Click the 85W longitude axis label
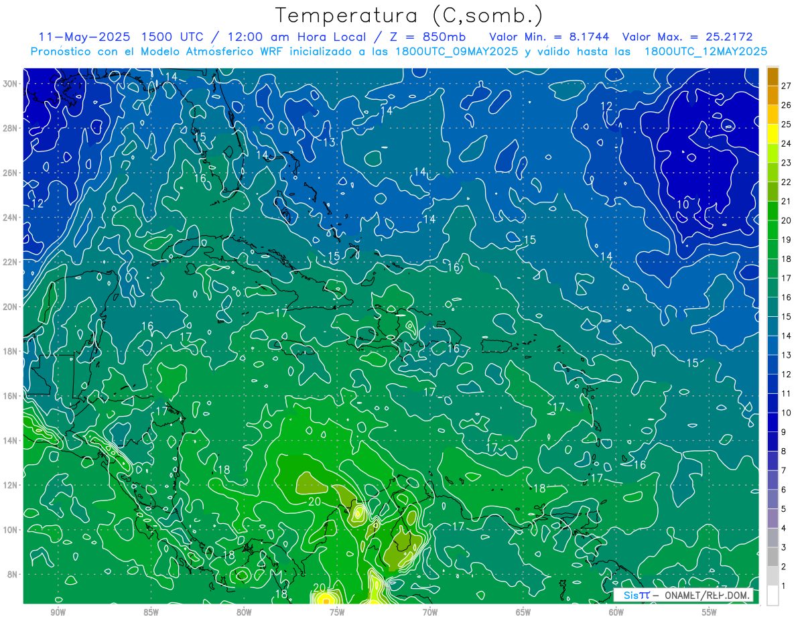Screen dimensions: 804x621 pyautogui.click(x=151, y=612)
